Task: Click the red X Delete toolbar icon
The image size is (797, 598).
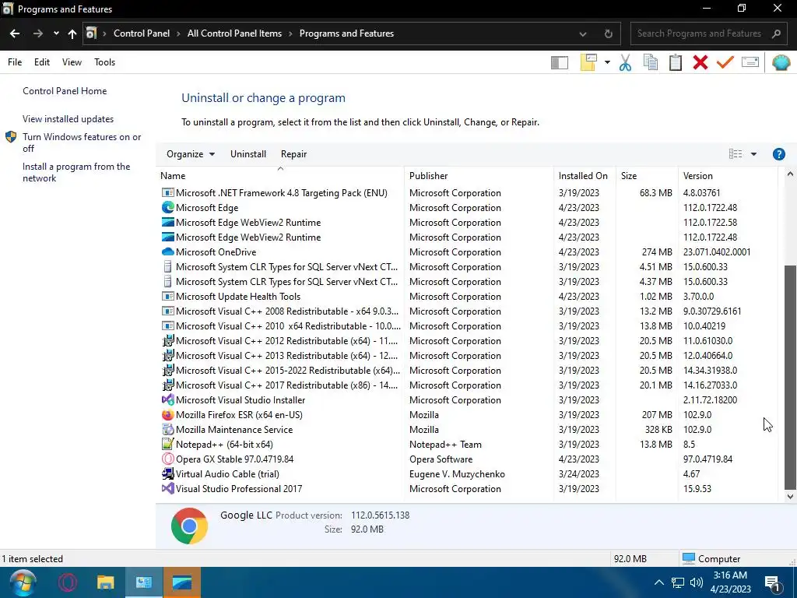Action: (700, 62)
